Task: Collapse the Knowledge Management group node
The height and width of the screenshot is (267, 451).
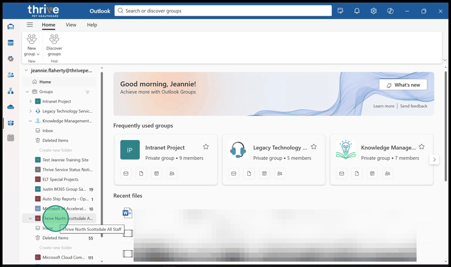Action: click(31, 121)
